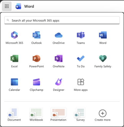The image size is (124, 127).
Task: Open To Do app
Action: 81,61
